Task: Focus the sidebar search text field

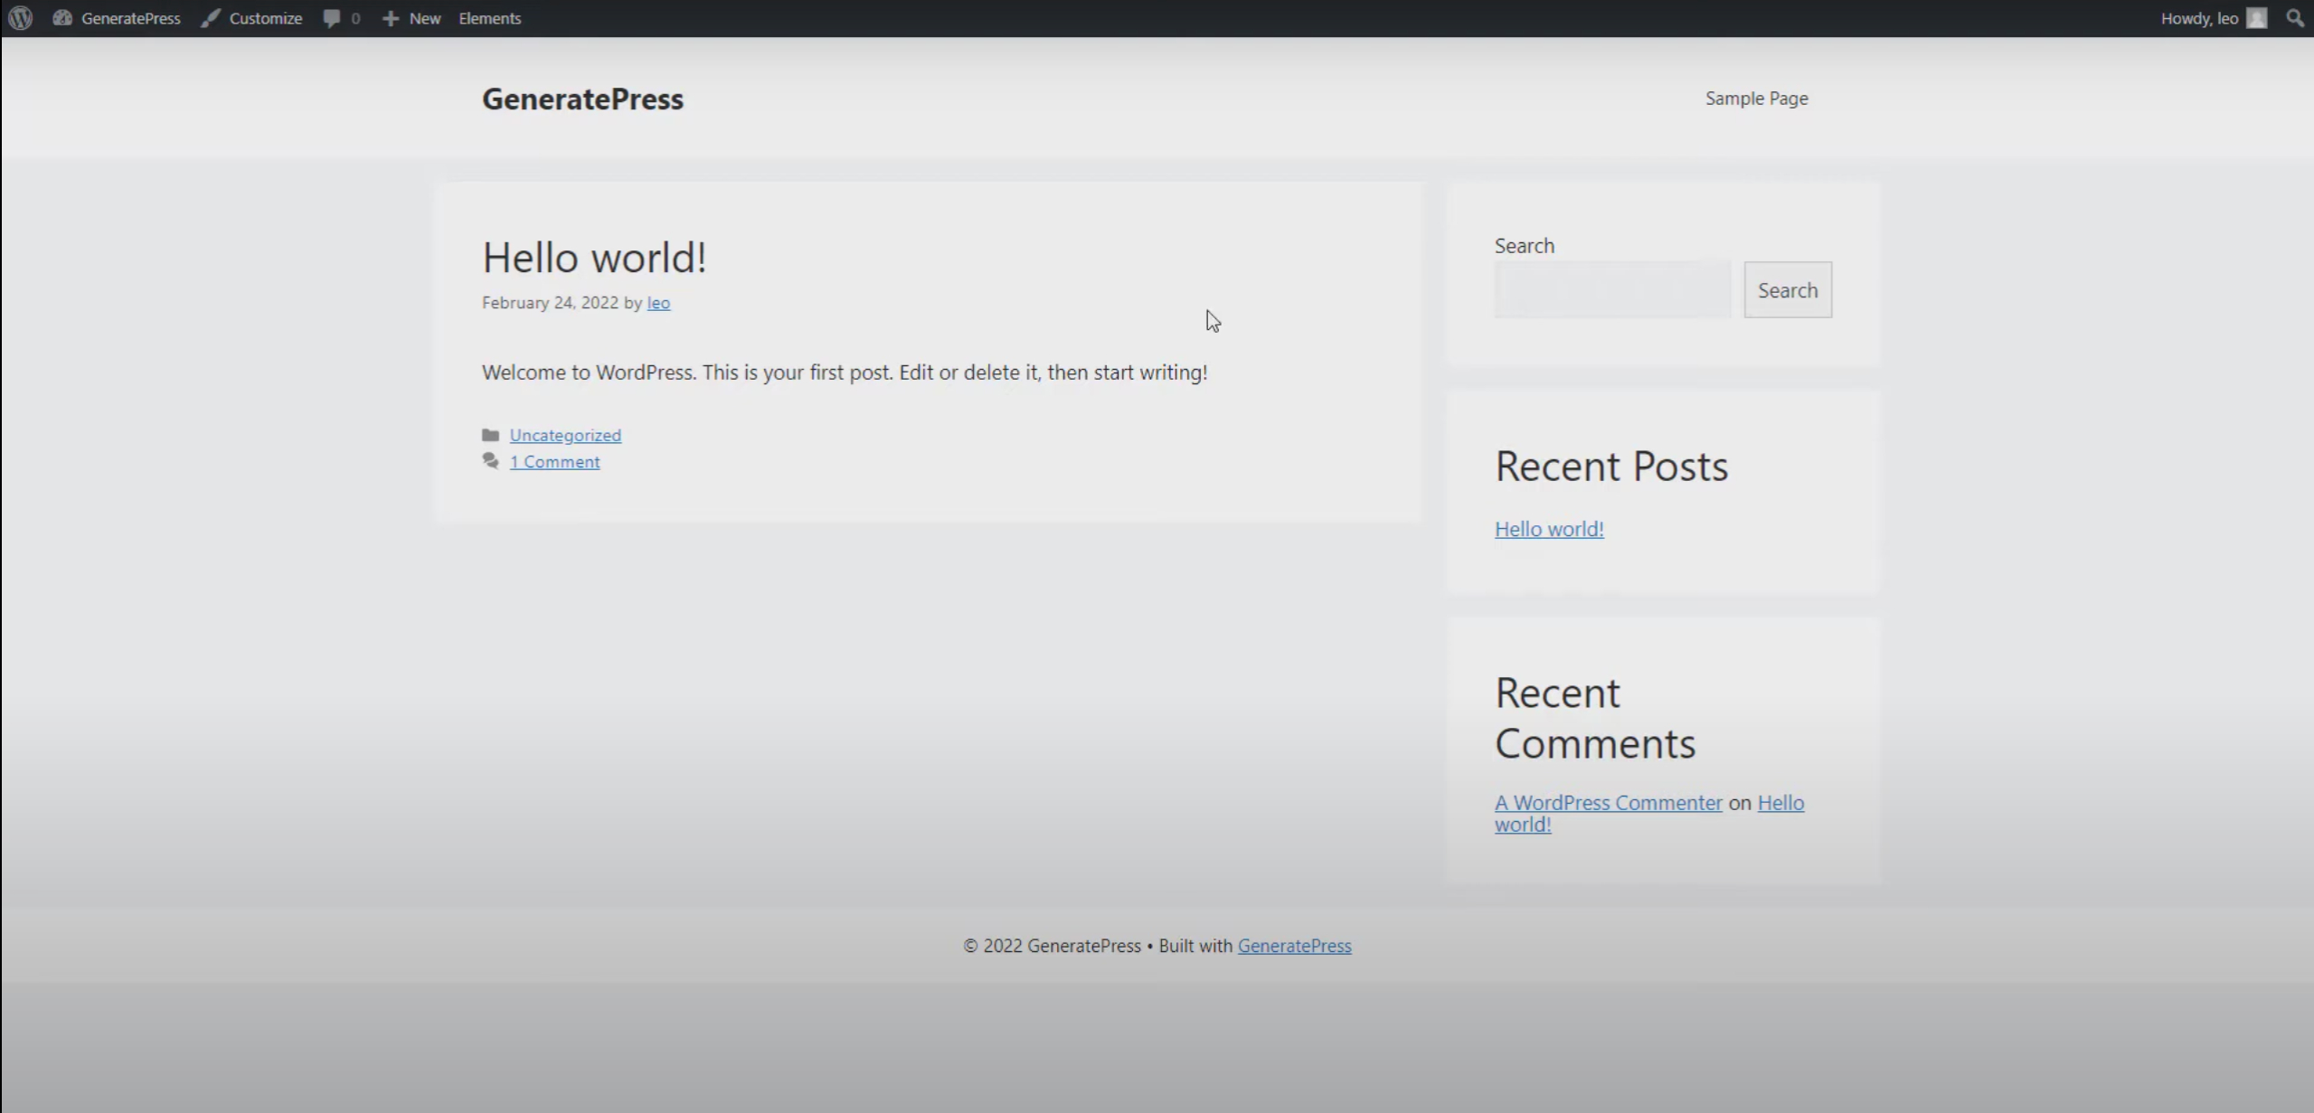Action: tap(1612, 290)
